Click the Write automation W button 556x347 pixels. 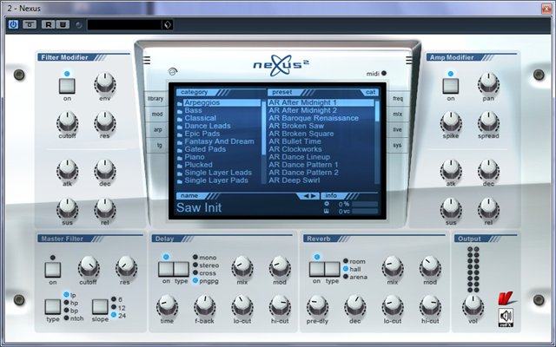[x=63, y=24]
